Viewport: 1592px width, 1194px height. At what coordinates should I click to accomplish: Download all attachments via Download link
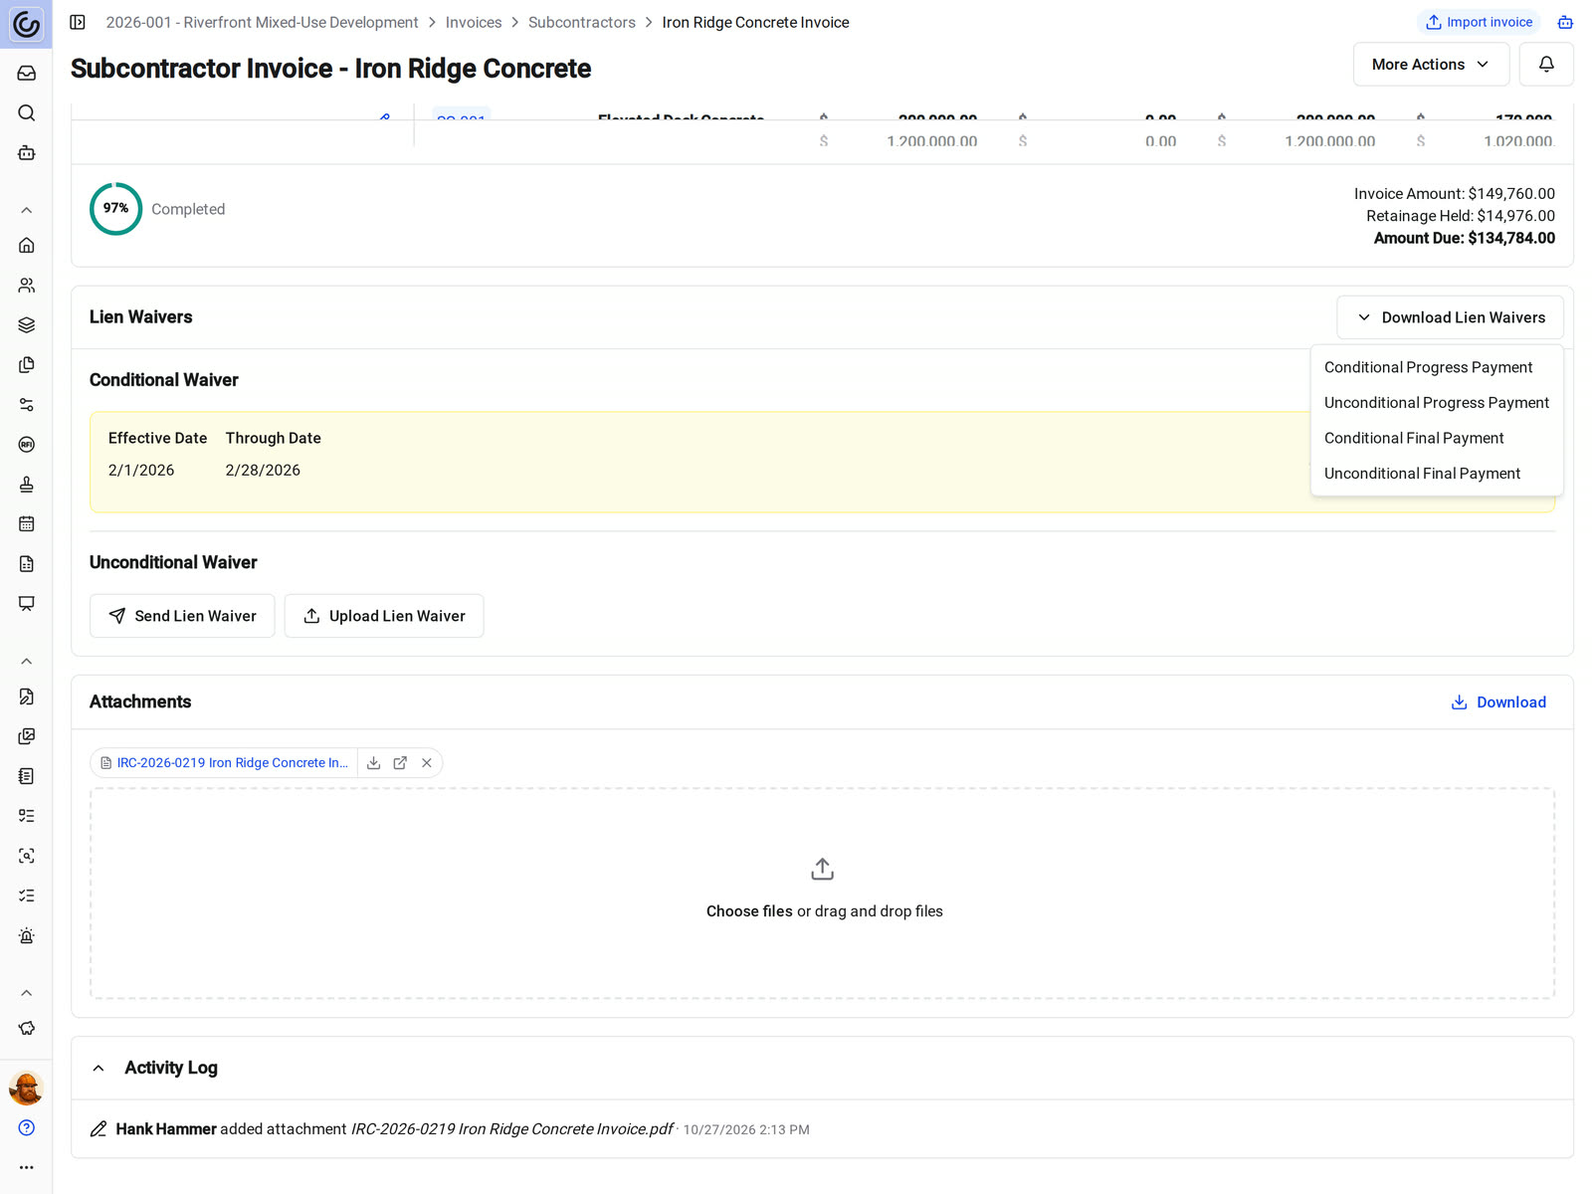(1498, 702)
